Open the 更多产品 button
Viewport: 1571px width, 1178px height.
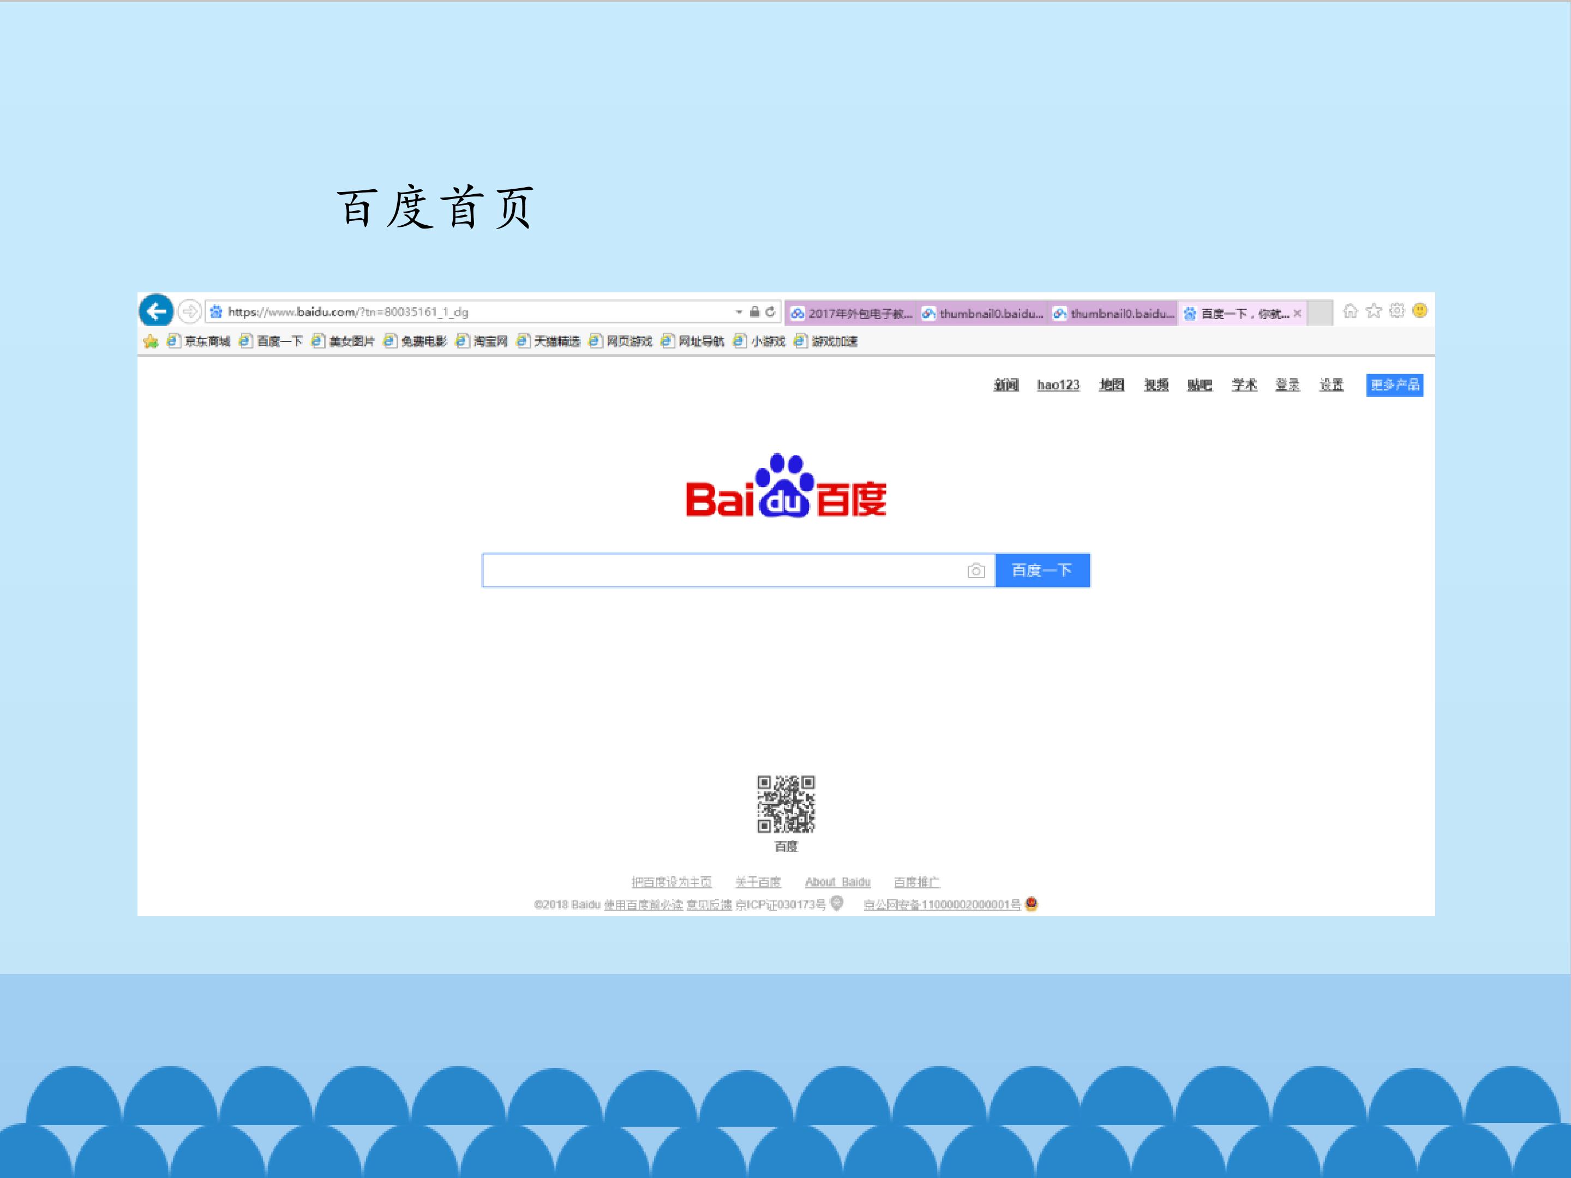click(x=1394, y=385)
